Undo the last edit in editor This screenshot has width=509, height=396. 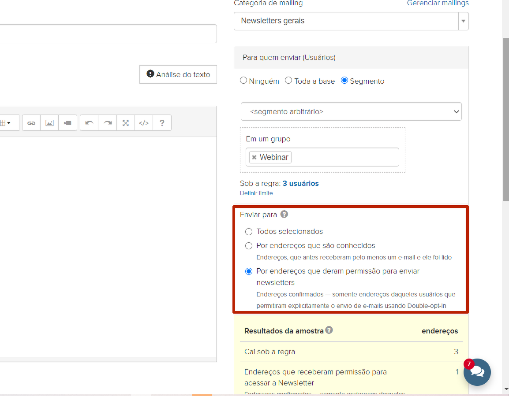click(x=89, y=123)
